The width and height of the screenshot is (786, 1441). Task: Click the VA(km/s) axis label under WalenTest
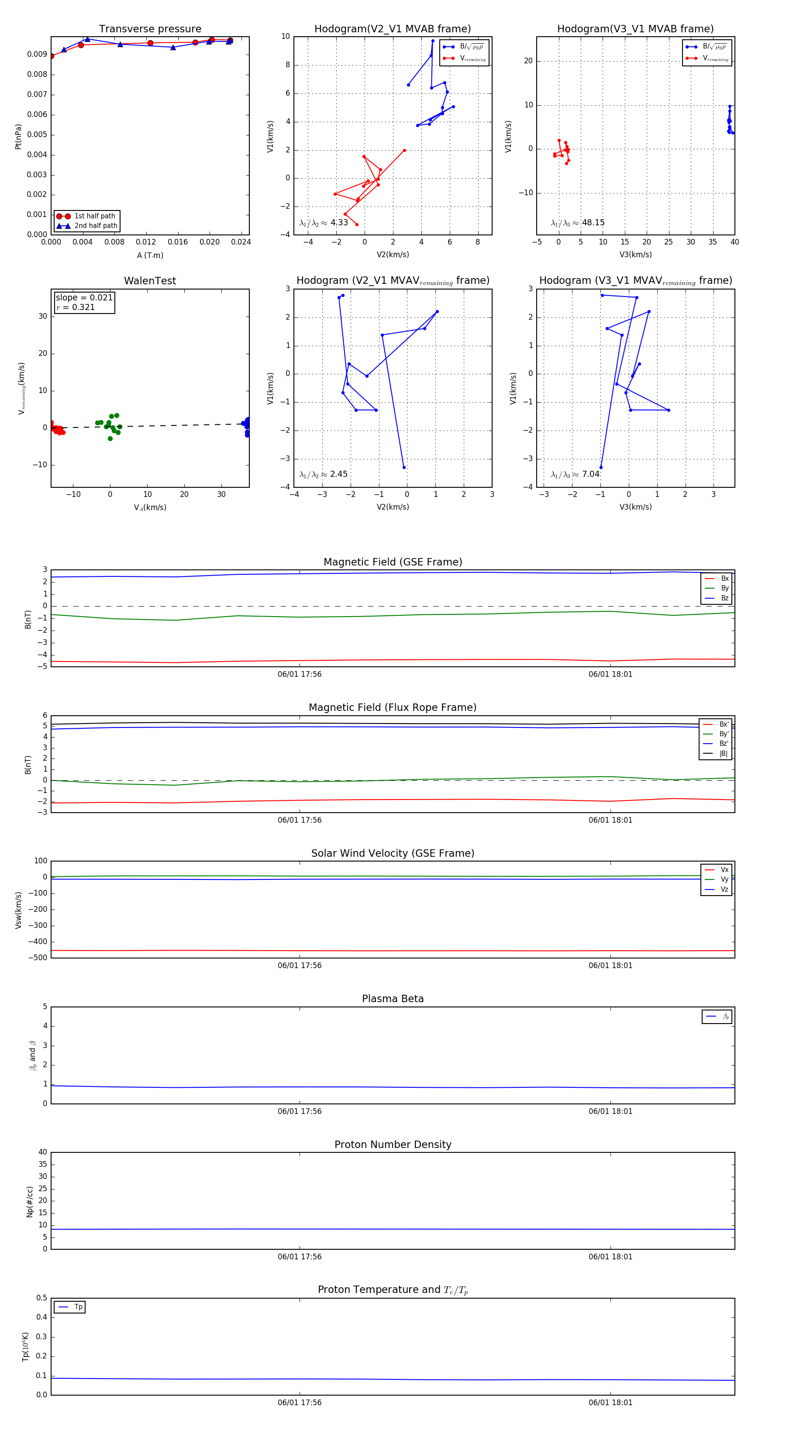point(150,507)
